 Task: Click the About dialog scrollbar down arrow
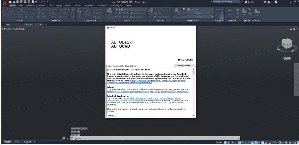tap(194, 115)
